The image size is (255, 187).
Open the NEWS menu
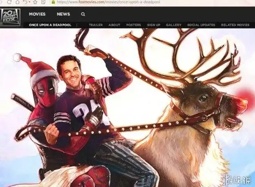[x=63, y=14]
